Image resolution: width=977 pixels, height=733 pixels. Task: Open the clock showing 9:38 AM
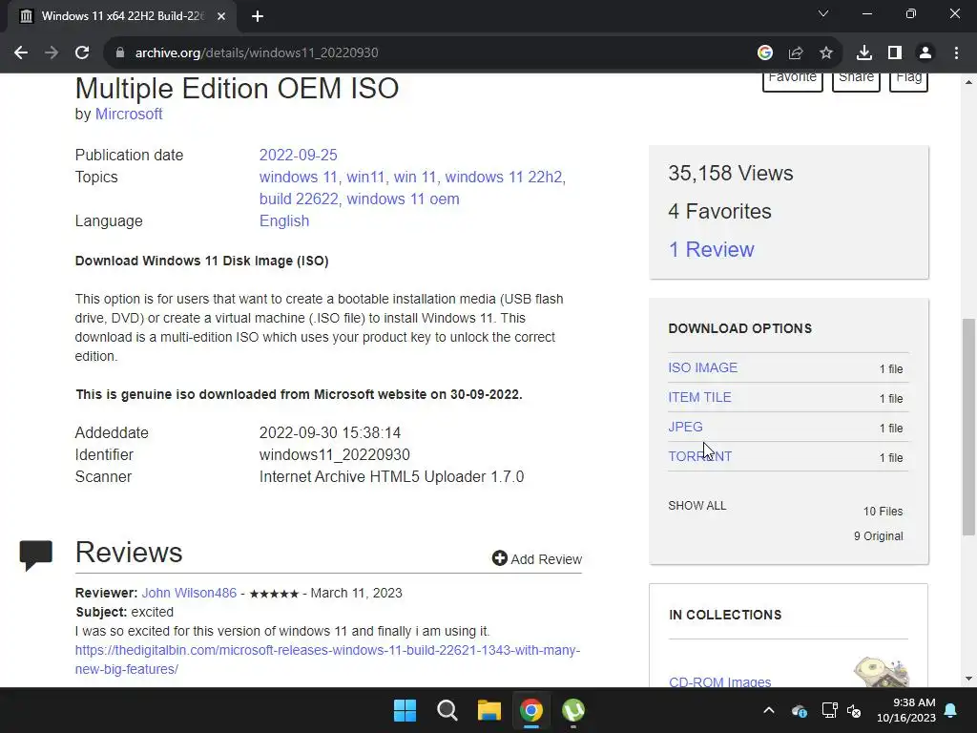[906, 710]
